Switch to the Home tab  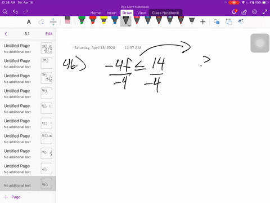[x=96, y=13]
